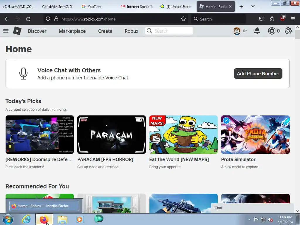This screenshot has height=225, width=300.
Task: Launch Internet Explorer from the taskbar
Action: (x=26, y=219)
